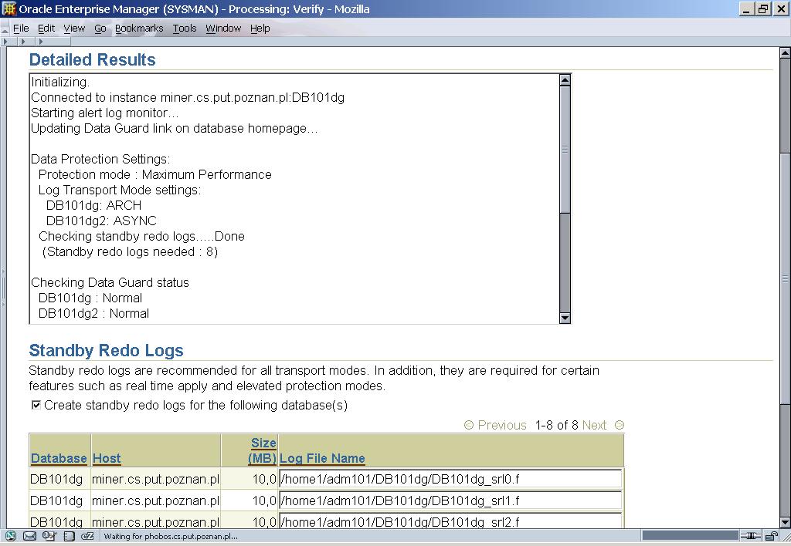The height and width of the screenshot is (546, 791).
Task: Open the Composer icon in status bar
Action: pyautogui.click(x=49, y=536)
